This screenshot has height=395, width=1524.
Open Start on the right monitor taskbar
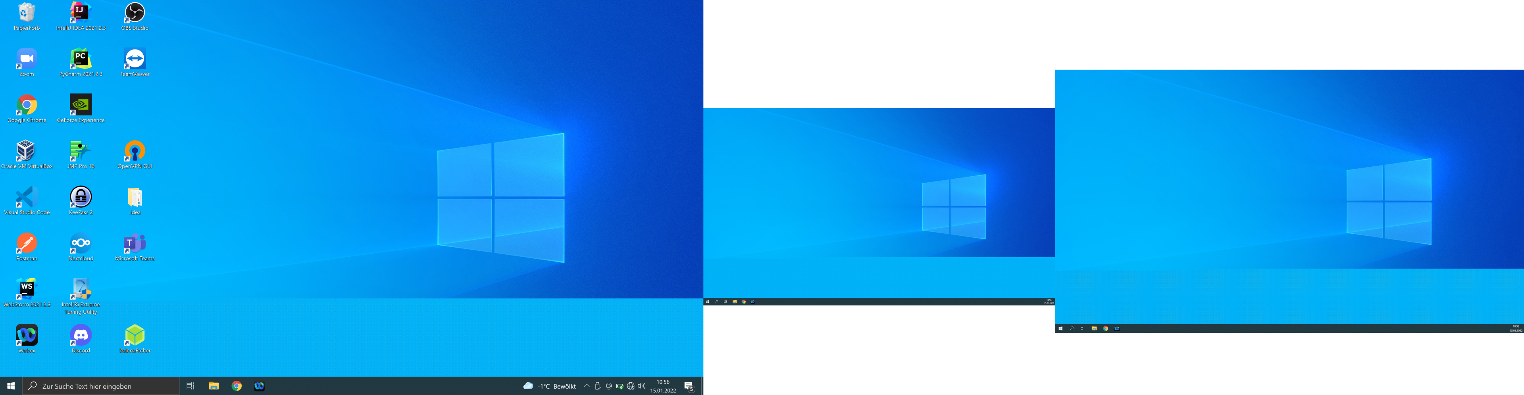tap(1061, 328)
